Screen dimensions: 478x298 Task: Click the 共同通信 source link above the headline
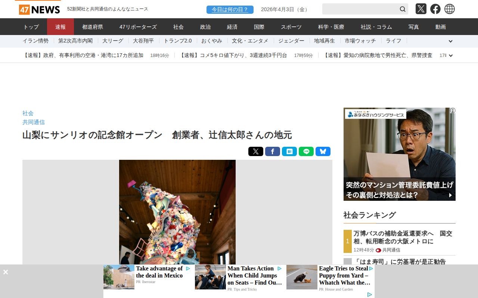pos(34,122)
